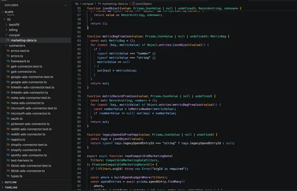Click the jsonObject symbol breadcrumb

tap(143, 4)
